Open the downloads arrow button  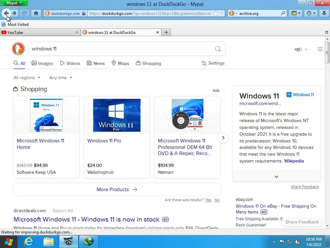tap(324, 13)
